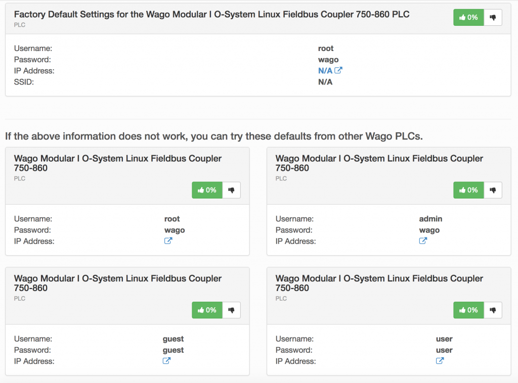Thumbs up the smaller root/wago card

click(207, 190)
